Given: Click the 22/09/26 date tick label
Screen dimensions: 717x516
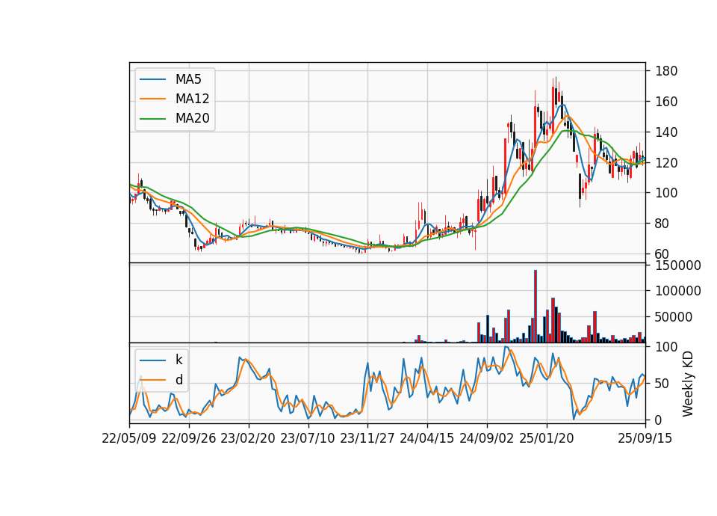Looking at the screenshot, I should click(x=189, y=438).
